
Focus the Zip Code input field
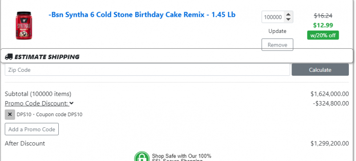coord(147,70)
